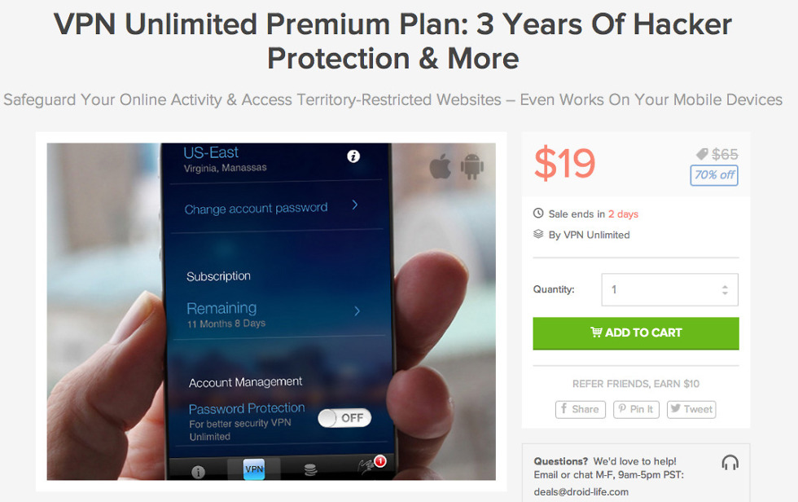Image resolution: width=798 pixels, height=502 pixels.
Task: Click the clock icon by Sale ends
Action: tap(538, 214)
